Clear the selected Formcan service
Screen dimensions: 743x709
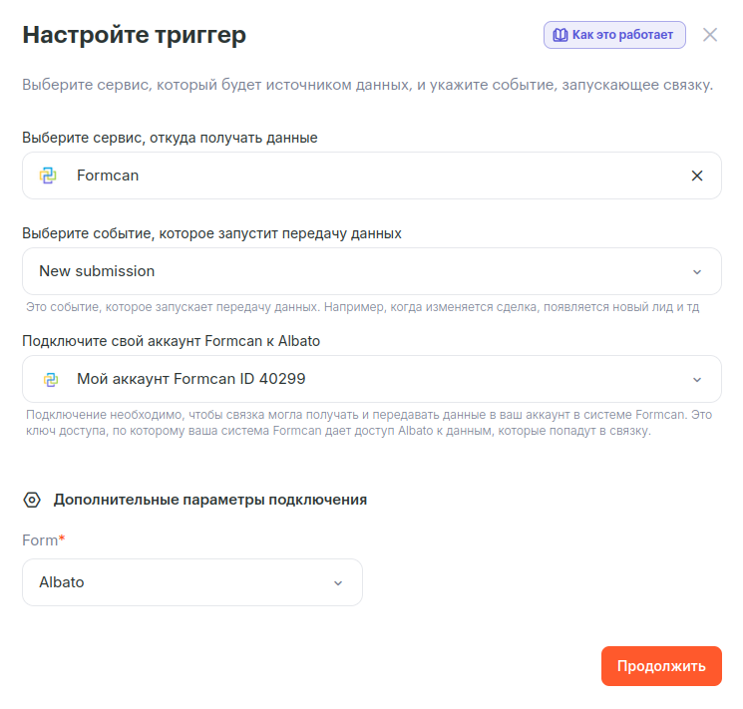[697, 176]
